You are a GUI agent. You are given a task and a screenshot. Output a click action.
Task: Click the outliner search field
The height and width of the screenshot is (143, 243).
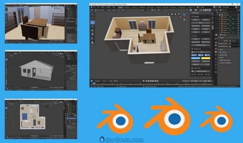231,10
